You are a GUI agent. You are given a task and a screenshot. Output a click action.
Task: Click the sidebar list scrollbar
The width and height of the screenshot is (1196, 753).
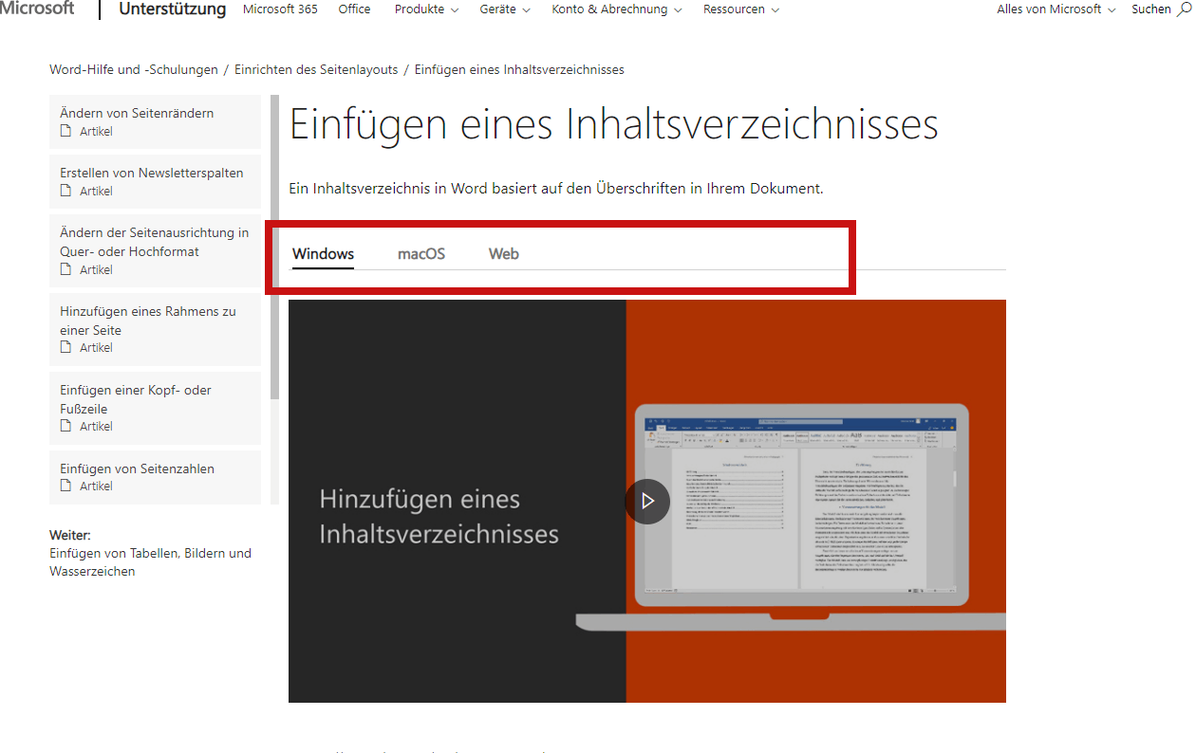coord(274,247)
